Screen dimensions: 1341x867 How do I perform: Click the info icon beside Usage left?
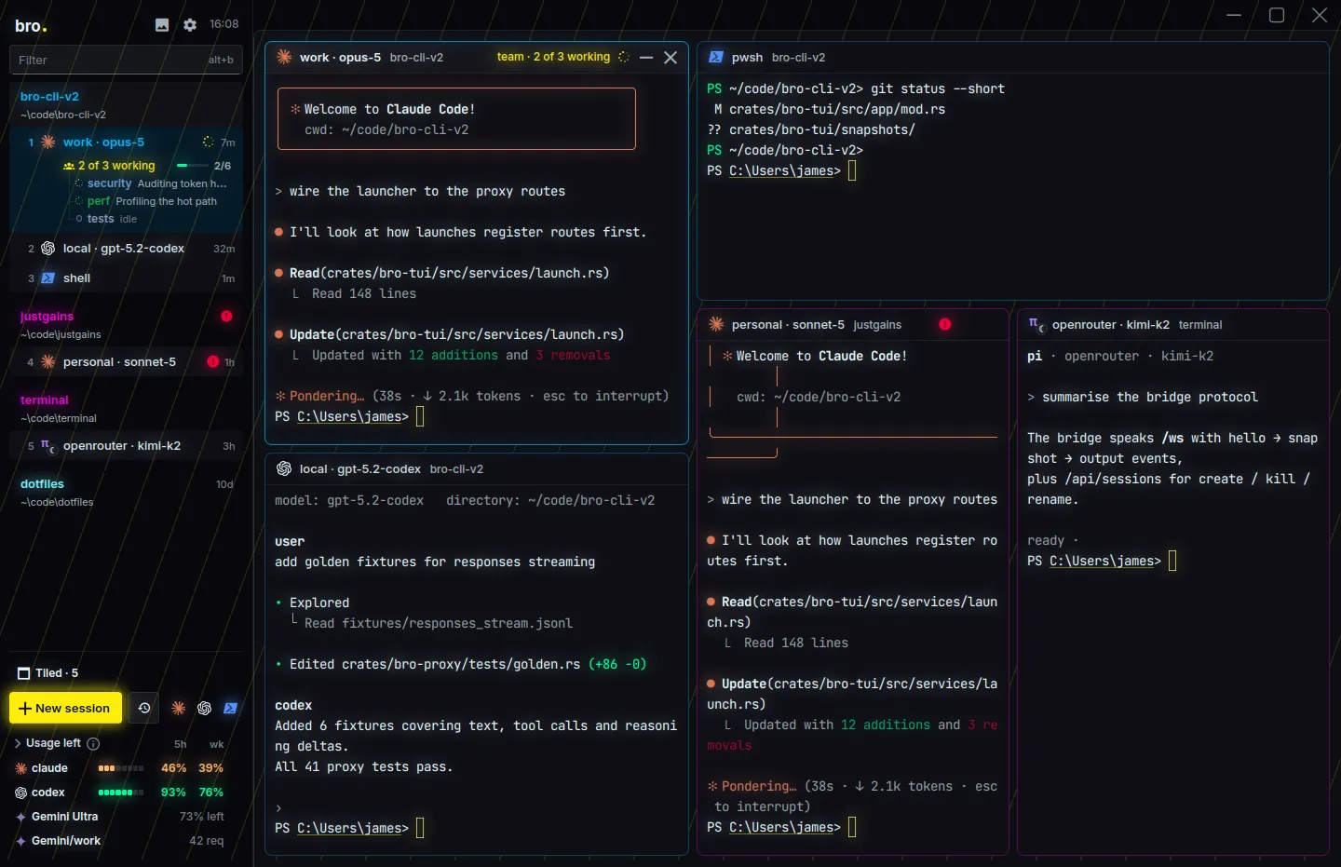[x=93, y=744]
